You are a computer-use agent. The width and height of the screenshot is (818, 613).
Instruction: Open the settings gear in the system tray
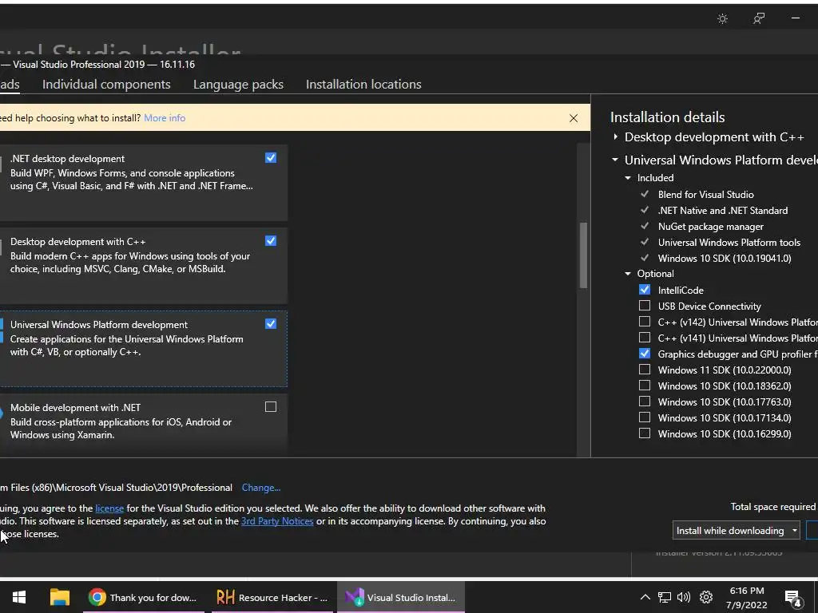coord(706,597)
